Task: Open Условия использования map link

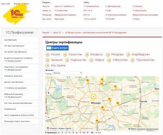Action: (148, 129)
